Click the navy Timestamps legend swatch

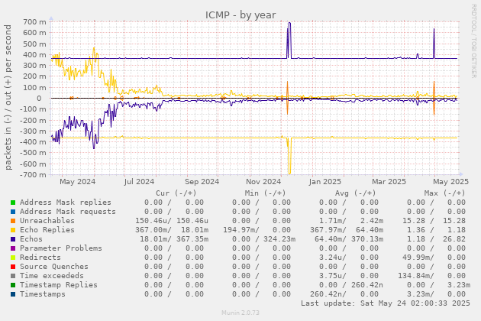click(x=13, y=294)
